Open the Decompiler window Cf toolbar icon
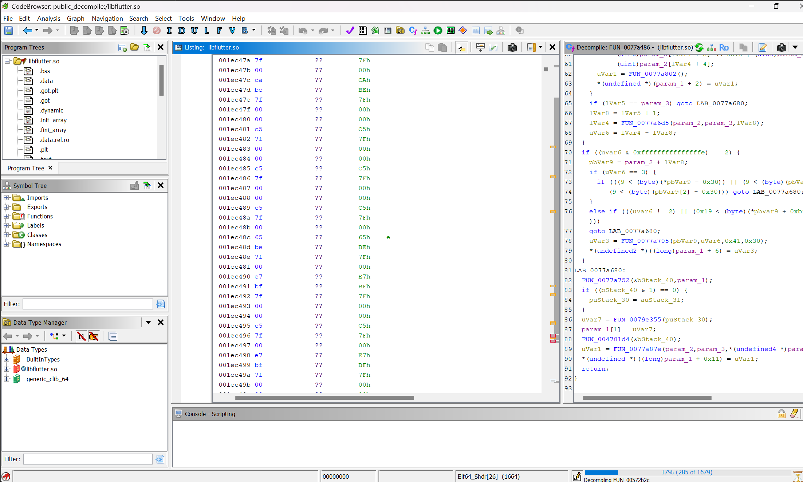This screenshot has height=482, width=803. [x=413, y=31]
